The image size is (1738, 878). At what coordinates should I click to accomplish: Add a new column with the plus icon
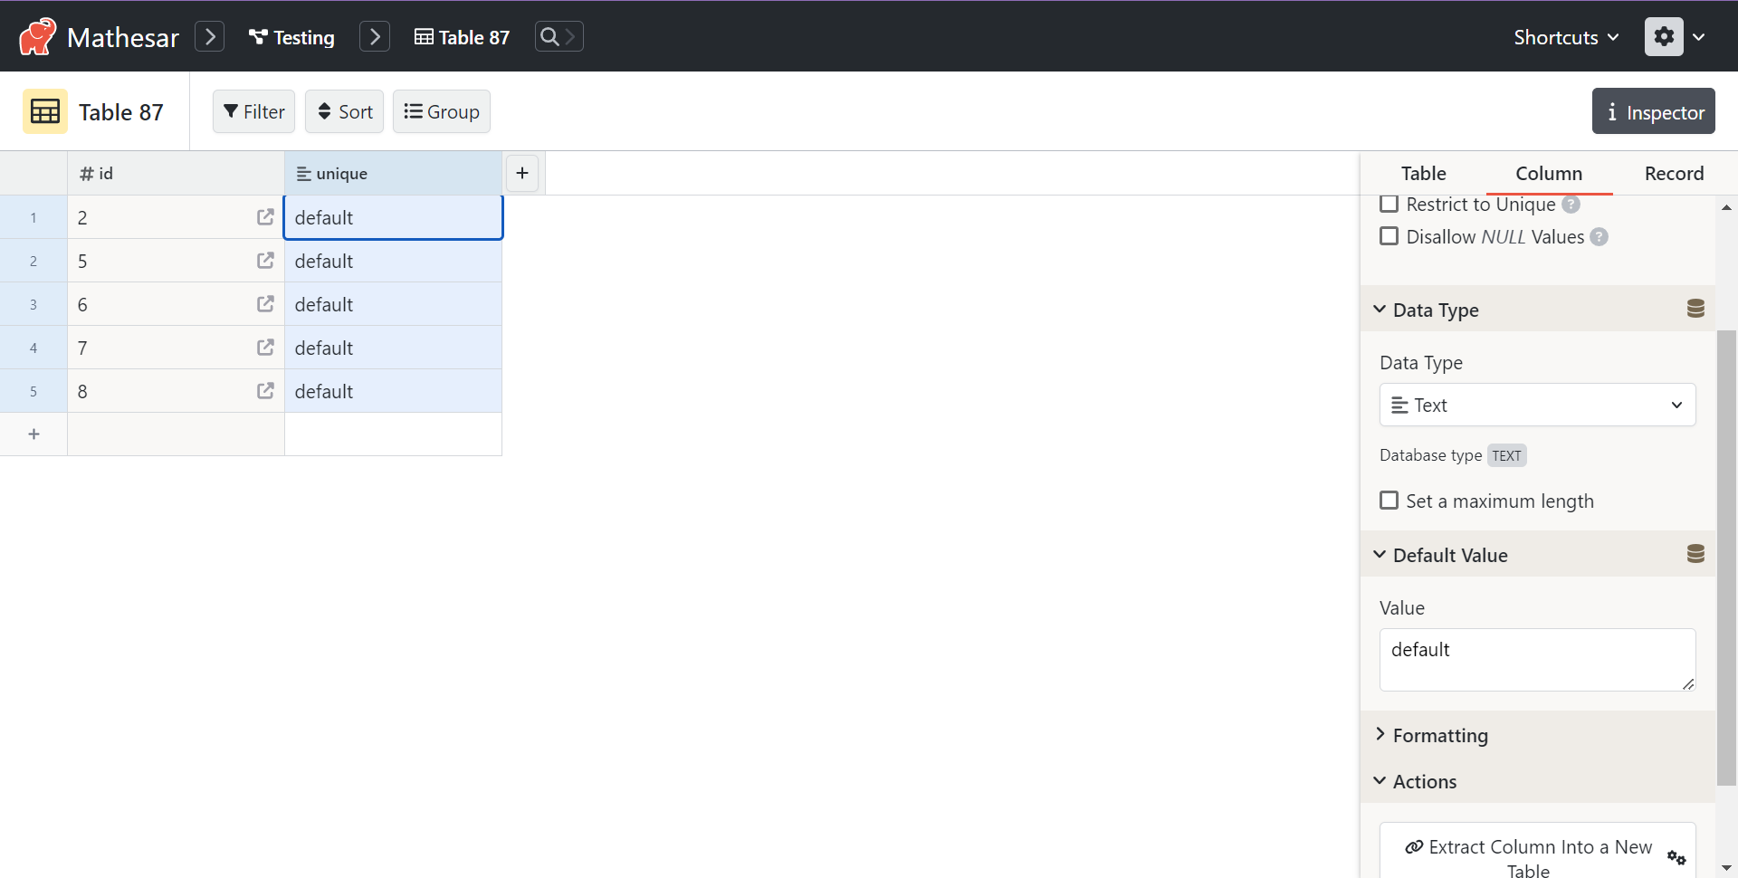[522, 173]
